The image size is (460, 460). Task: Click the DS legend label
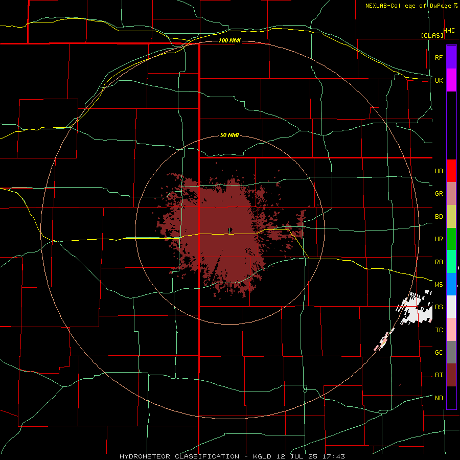point(439,307)
